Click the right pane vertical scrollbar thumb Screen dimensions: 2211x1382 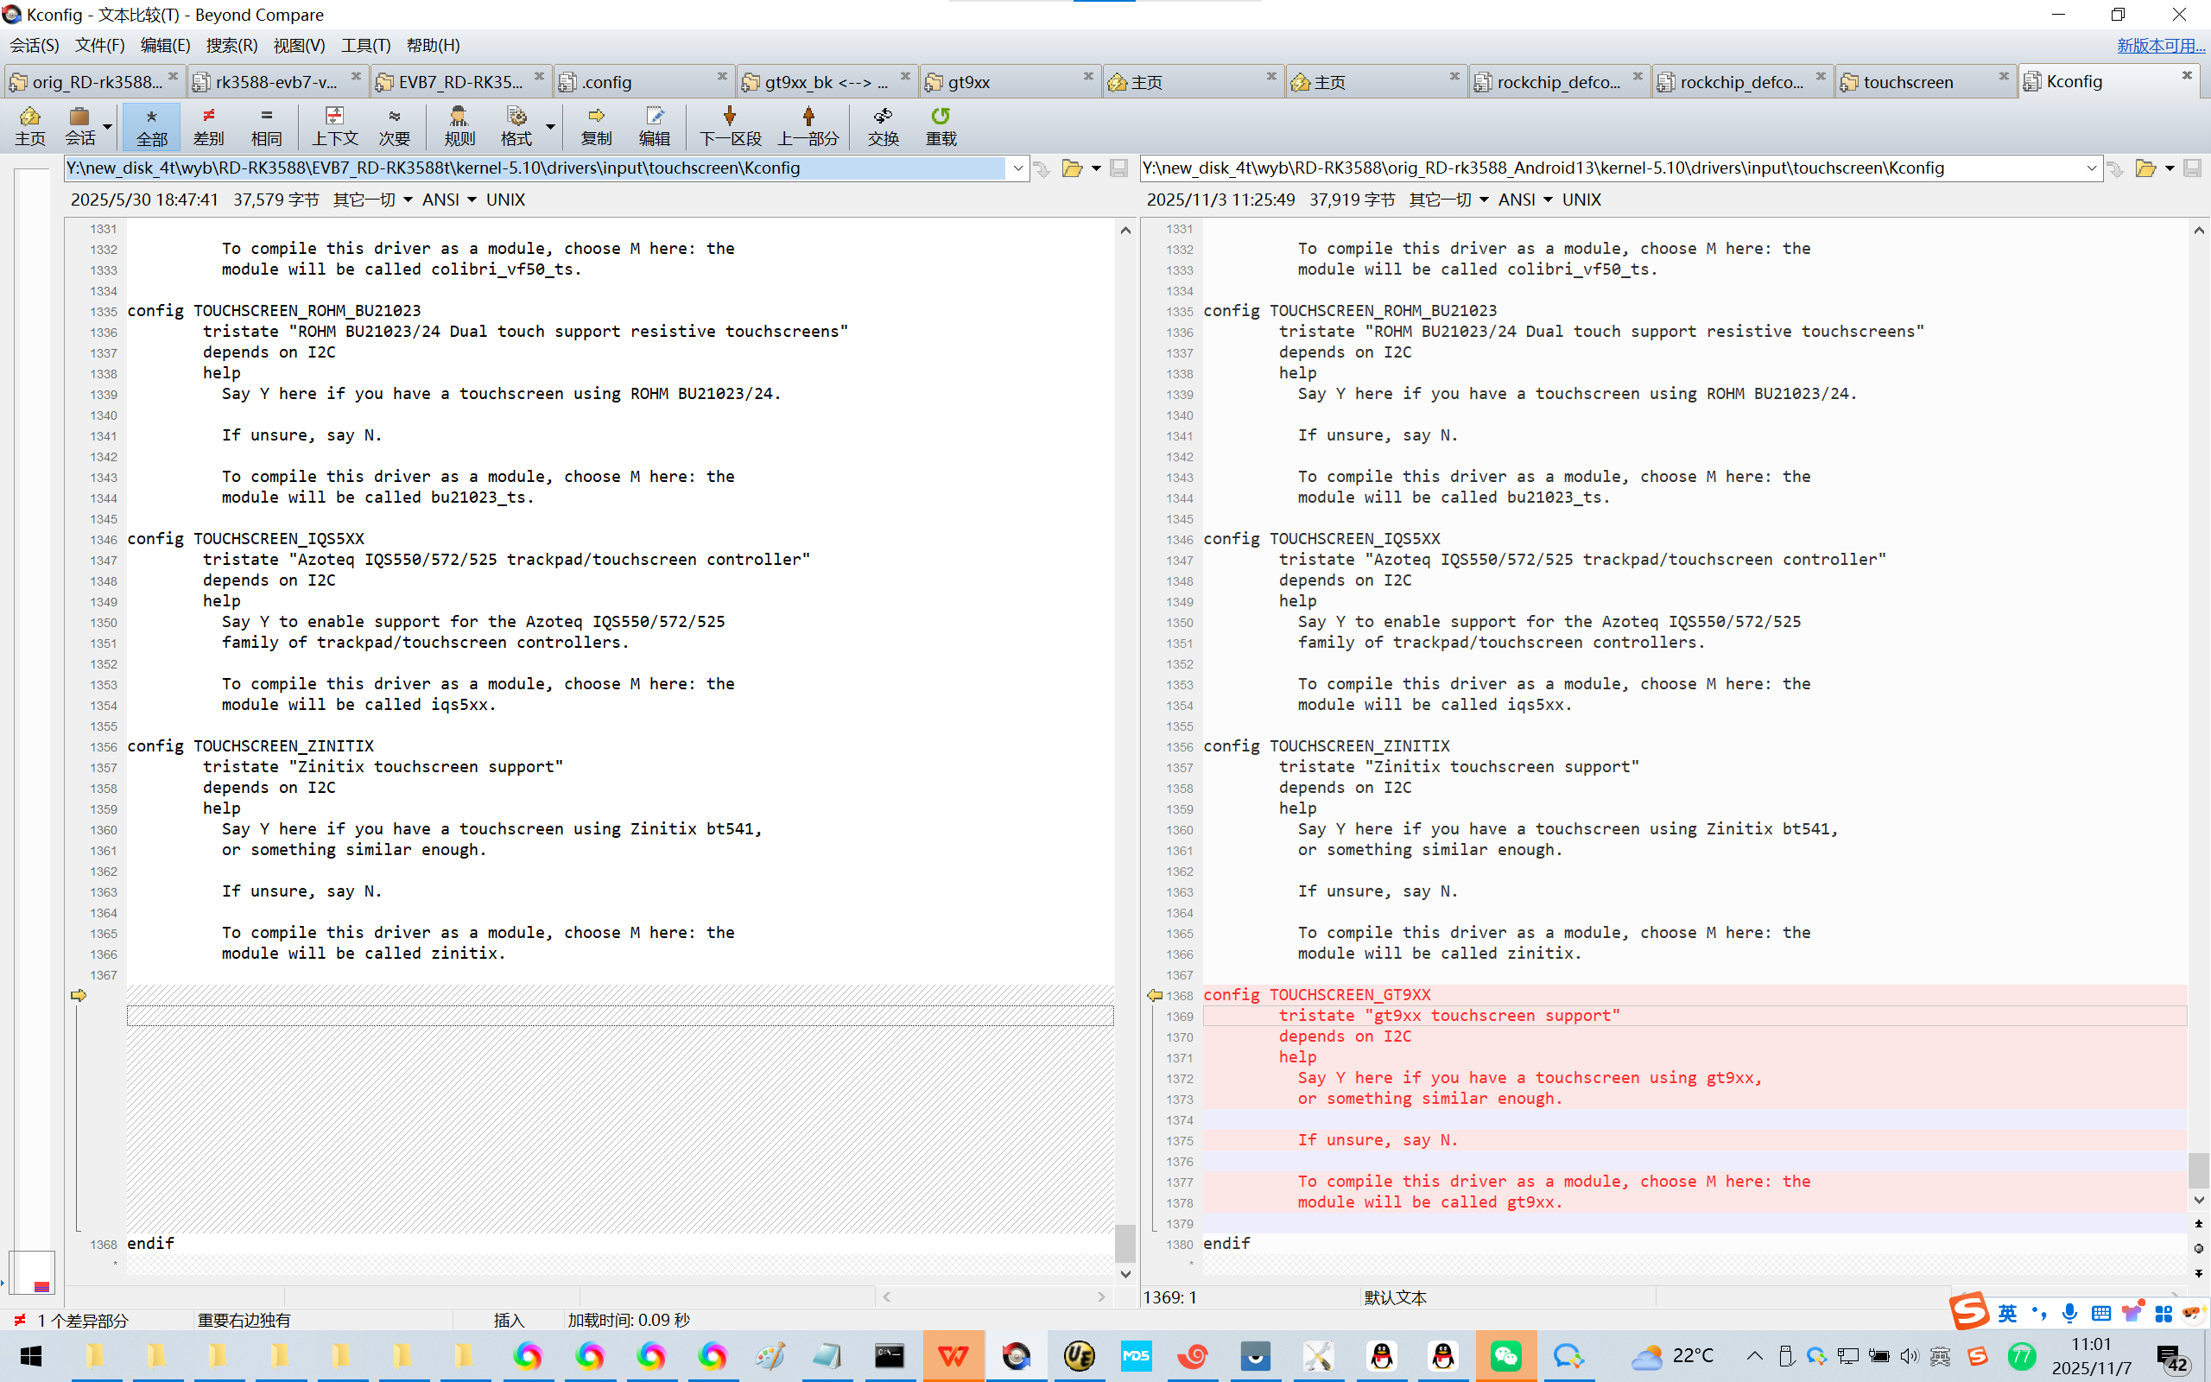click(x=2198, y=1170)
